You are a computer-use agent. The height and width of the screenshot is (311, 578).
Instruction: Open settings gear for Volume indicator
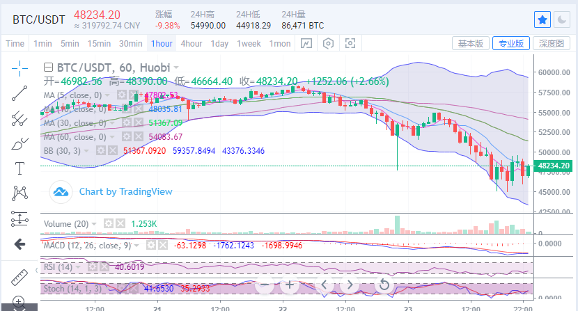pos(109,223)
